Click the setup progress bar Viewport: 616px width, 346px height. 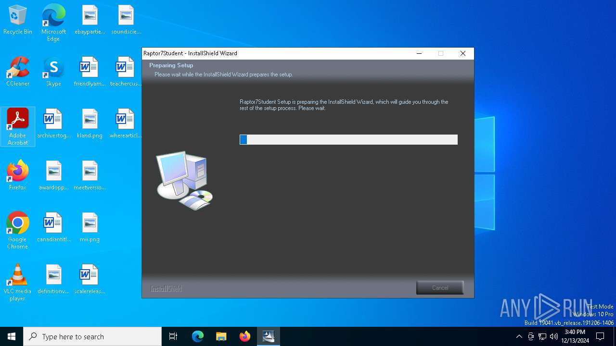[x=348, y=139]
